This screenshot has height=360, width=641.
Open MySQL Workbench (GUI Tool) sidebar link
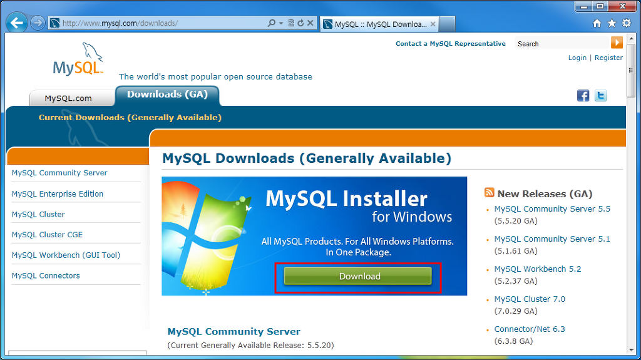click(66, 255)
